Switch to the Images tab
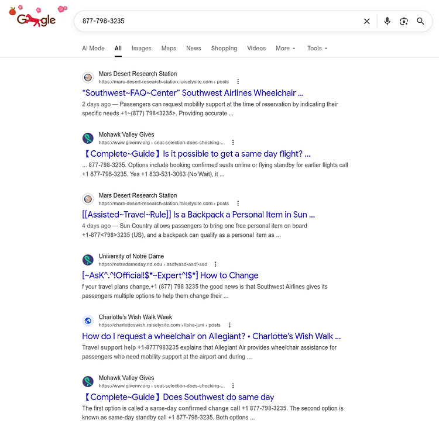 click(x=142, y=49)
